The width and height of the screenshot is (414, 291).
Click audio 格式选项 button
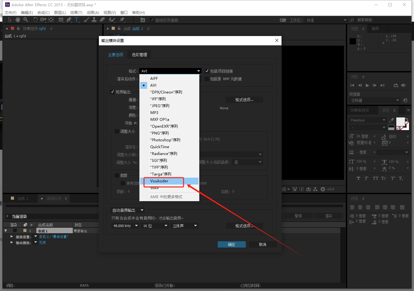click(x=244, y=226)
